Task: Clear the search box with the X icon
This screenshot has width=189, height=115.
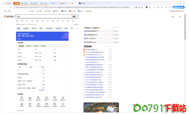Action: click(x=68, y=16)
